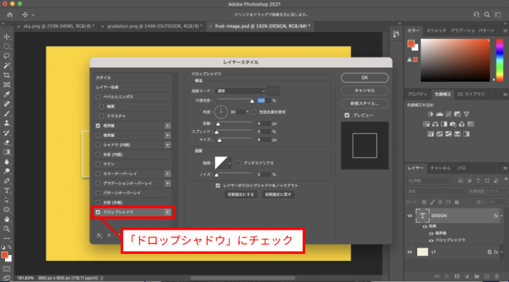Open the Color panel flyout menu
The width and height of the screenshot is (509, 282).
[505, 31]
